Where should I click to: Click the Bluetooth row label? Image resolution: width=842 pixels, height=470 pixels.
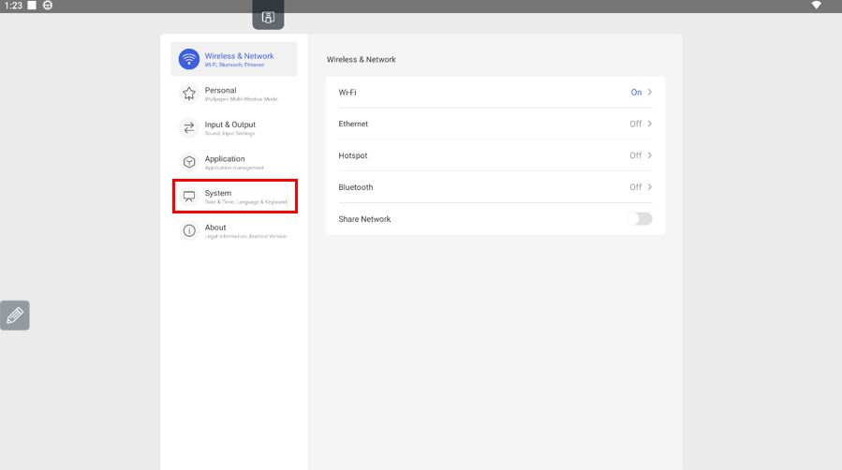coord(356,187)
